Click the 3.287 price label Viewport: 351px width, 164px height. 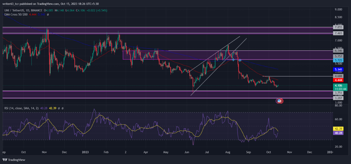(x=338, y=98)
